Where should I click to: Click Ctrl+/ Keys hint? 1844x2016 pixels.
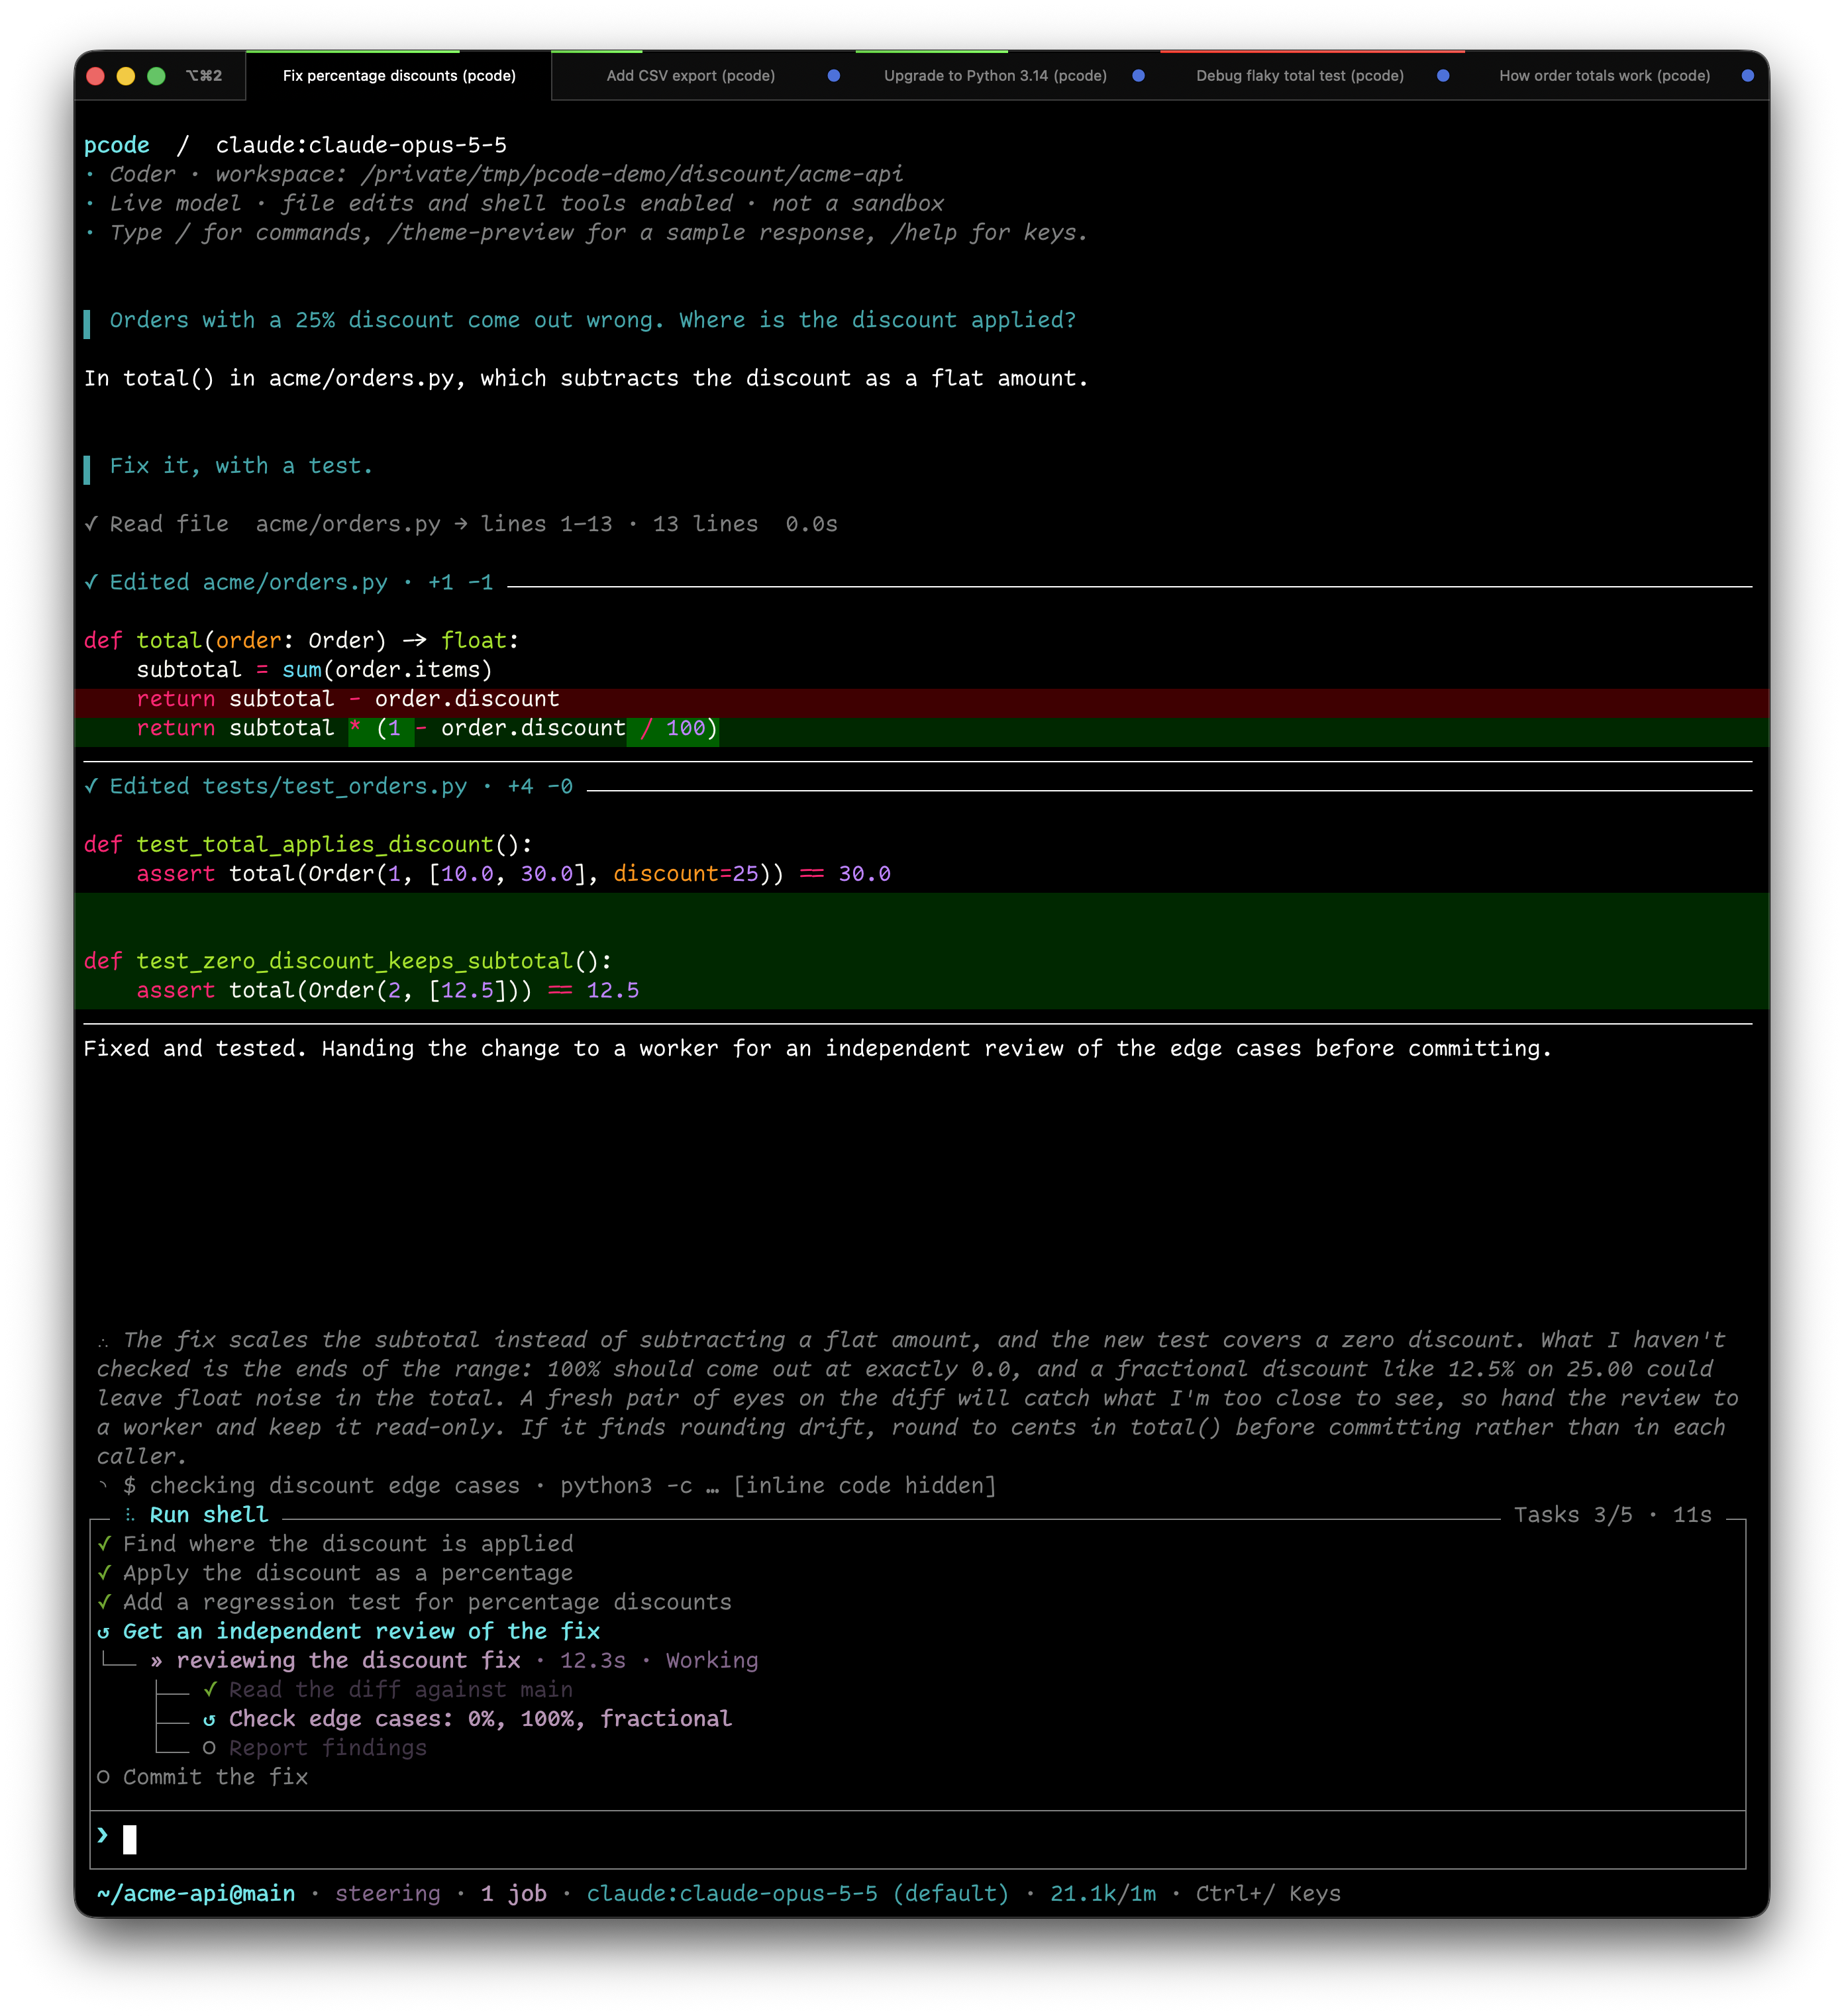[x=1268, y=1894]
